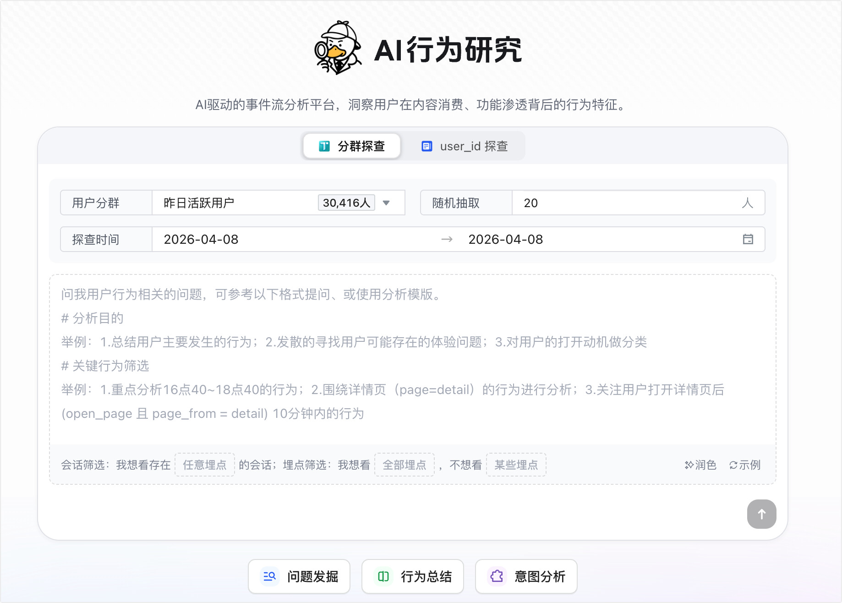Screen dimensions: 842x603
Task: Click the 润色 polish button
Action: (x=700, y=465)
